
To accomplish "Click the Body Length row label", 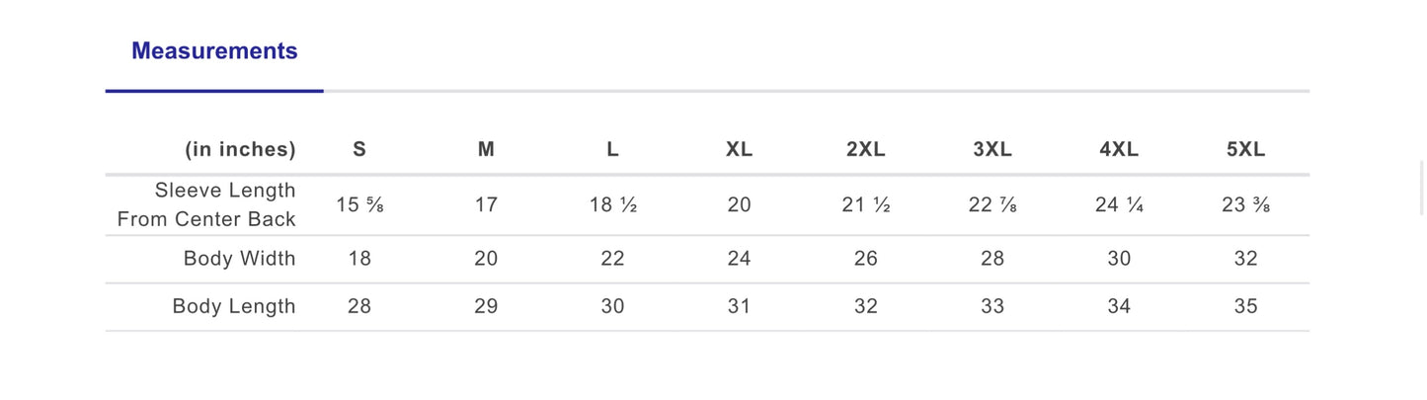I will 234,306.
